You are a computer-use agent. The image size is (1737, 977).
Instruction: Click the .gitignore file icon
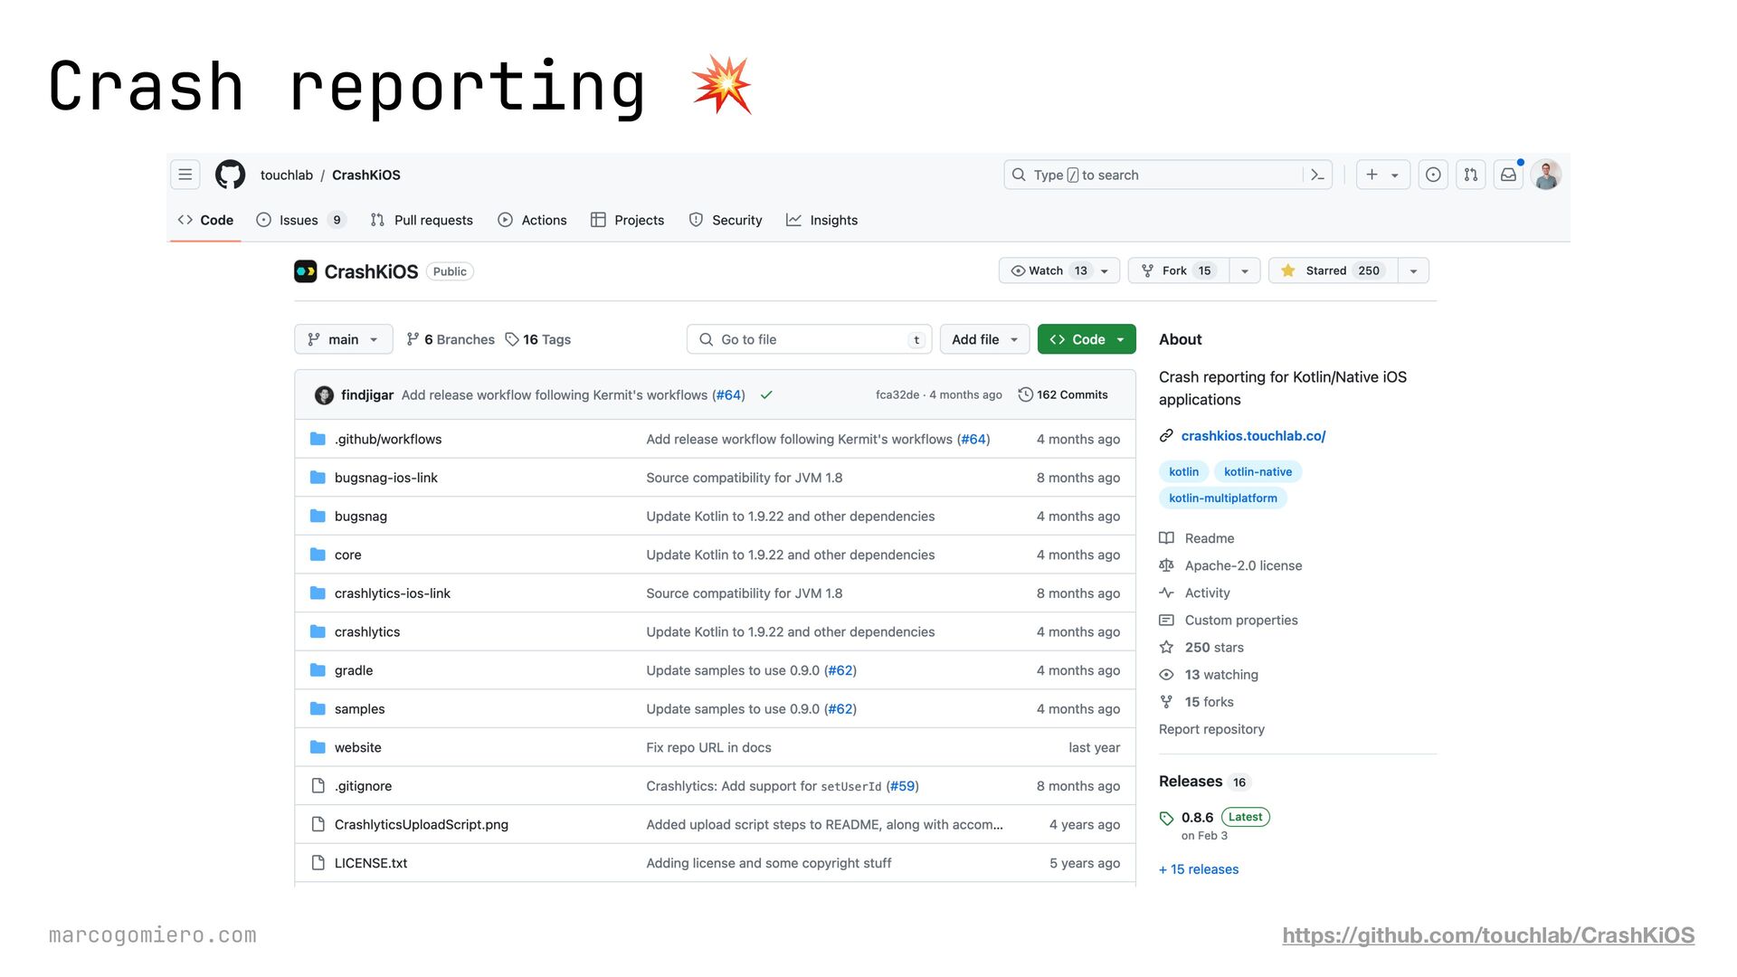pos(318,786)
